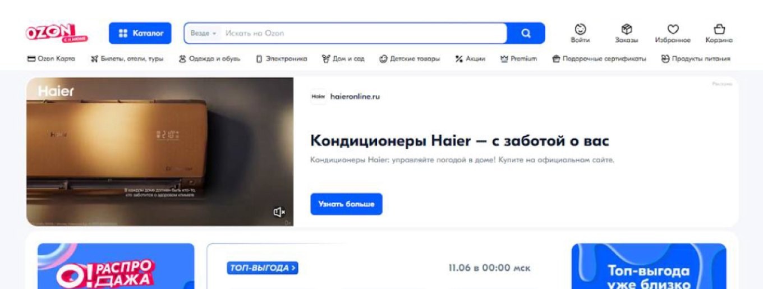The image size is (763, 289).
Task: Click the 11.06 в 00:00 мск text
Action: click(x=489, y=268)
